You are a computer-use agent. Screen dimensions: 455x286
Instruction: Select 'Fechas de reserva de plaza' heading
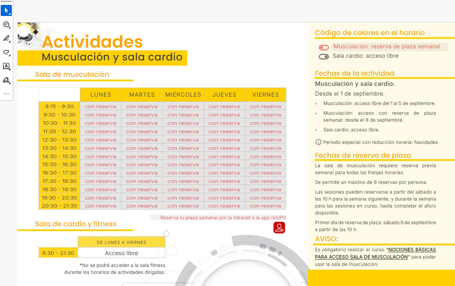pos(363,155)
